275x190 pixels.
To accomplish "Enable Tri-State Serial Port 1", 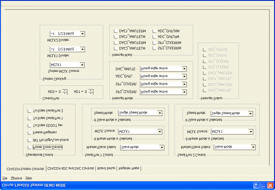I will [29, 118].
